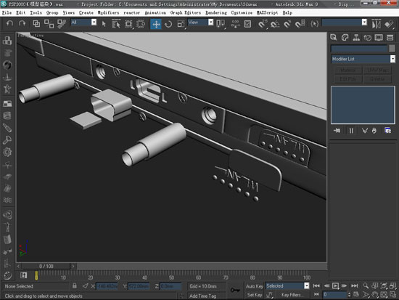The image size is (399, 300).
Task: Go to the start frame
Action: point(316,285)
